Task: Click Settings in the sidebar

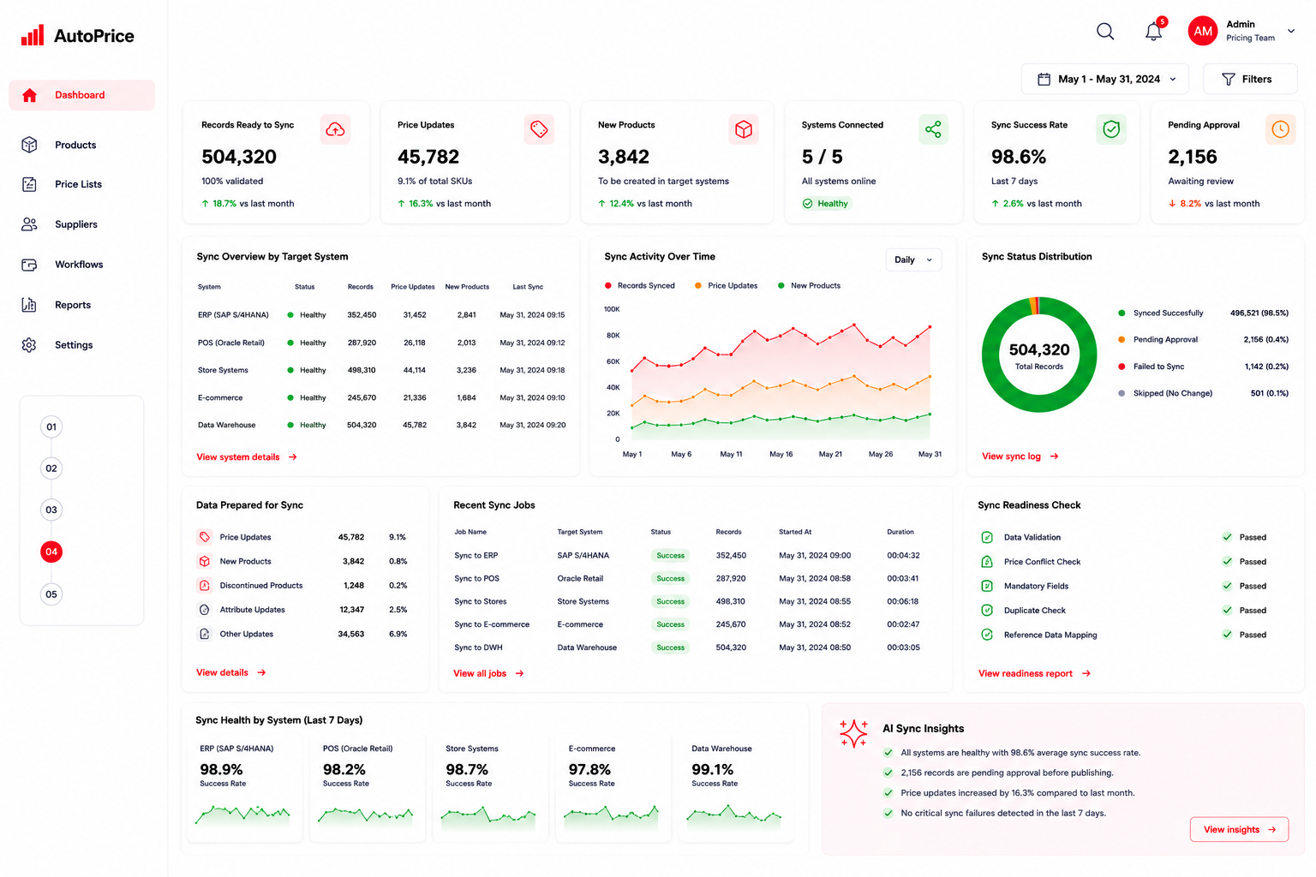Action: coord(74,345)
